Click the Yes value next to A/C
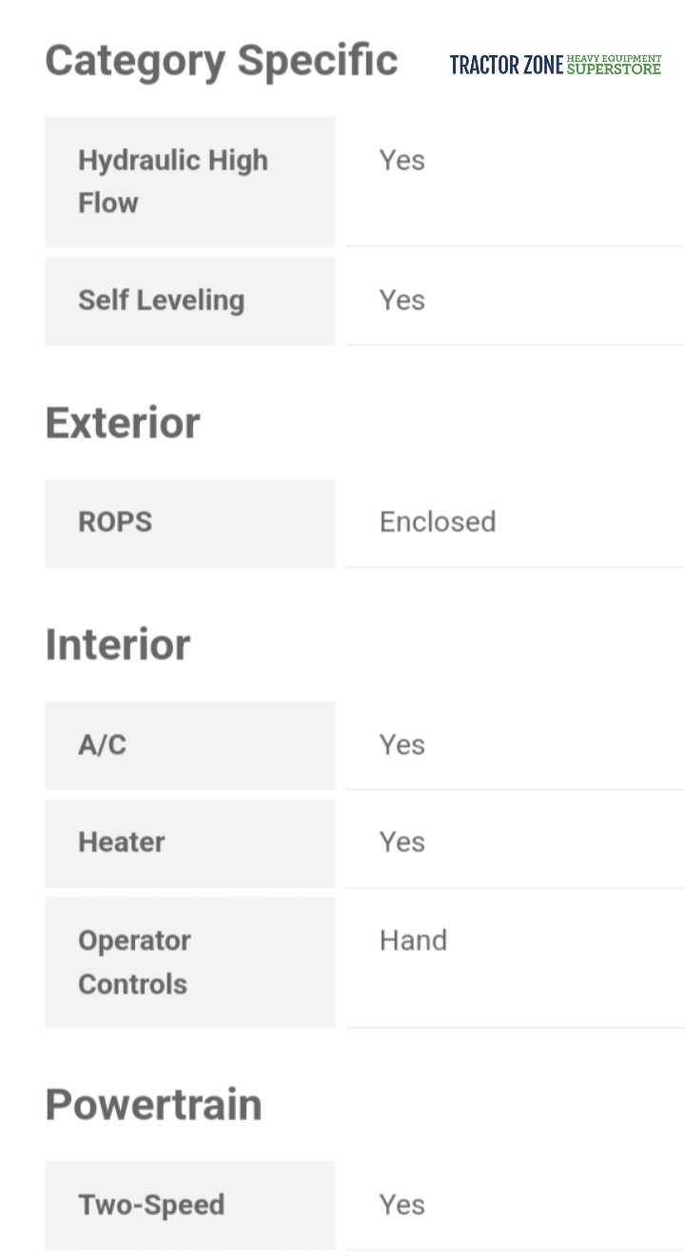The image size is (685, 1260). coord(401,744)
